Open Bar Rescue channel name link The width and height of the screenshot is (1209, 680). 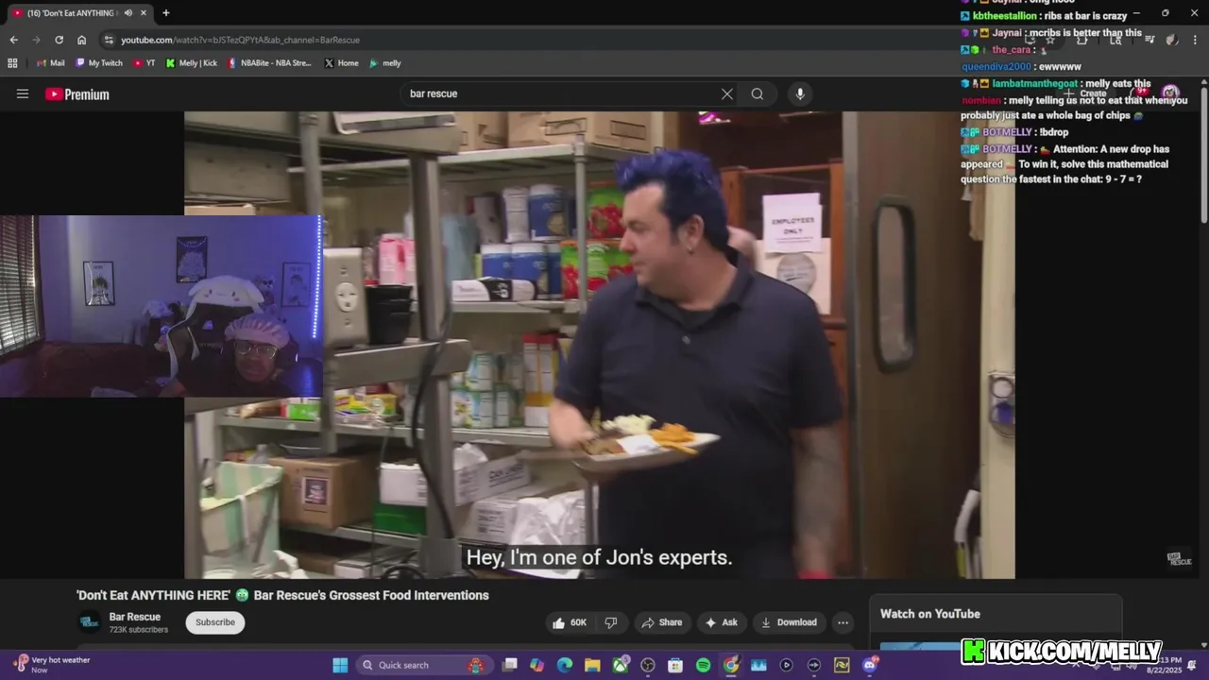(135, 617)
